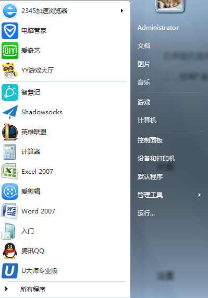Image resolution: width=208 pixels, height=298 pixels.
Task: Click the 入门 label text
Action: pos(28,231)
